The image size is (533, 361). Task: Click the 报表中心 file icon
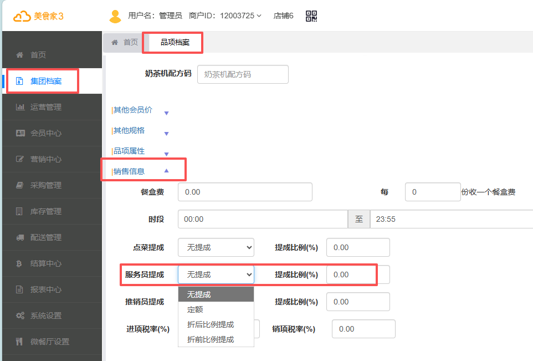(19, 289)
